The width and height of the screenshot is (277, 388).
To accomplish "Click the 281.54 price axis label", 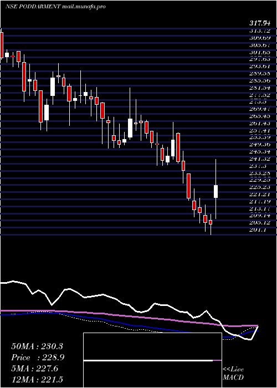I will pyautogui.click(x=260, y=88).
